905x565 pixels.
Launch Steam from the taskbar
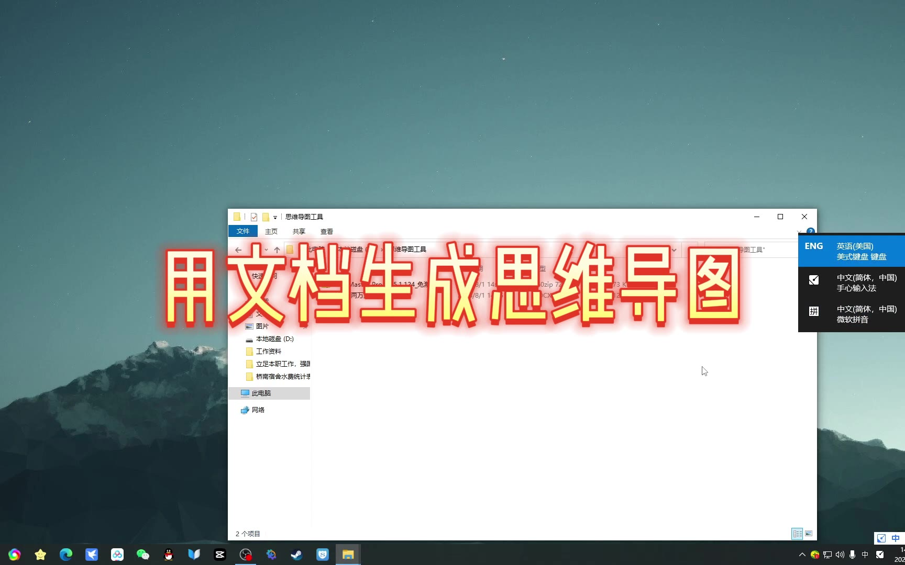(x=297, y=555)
